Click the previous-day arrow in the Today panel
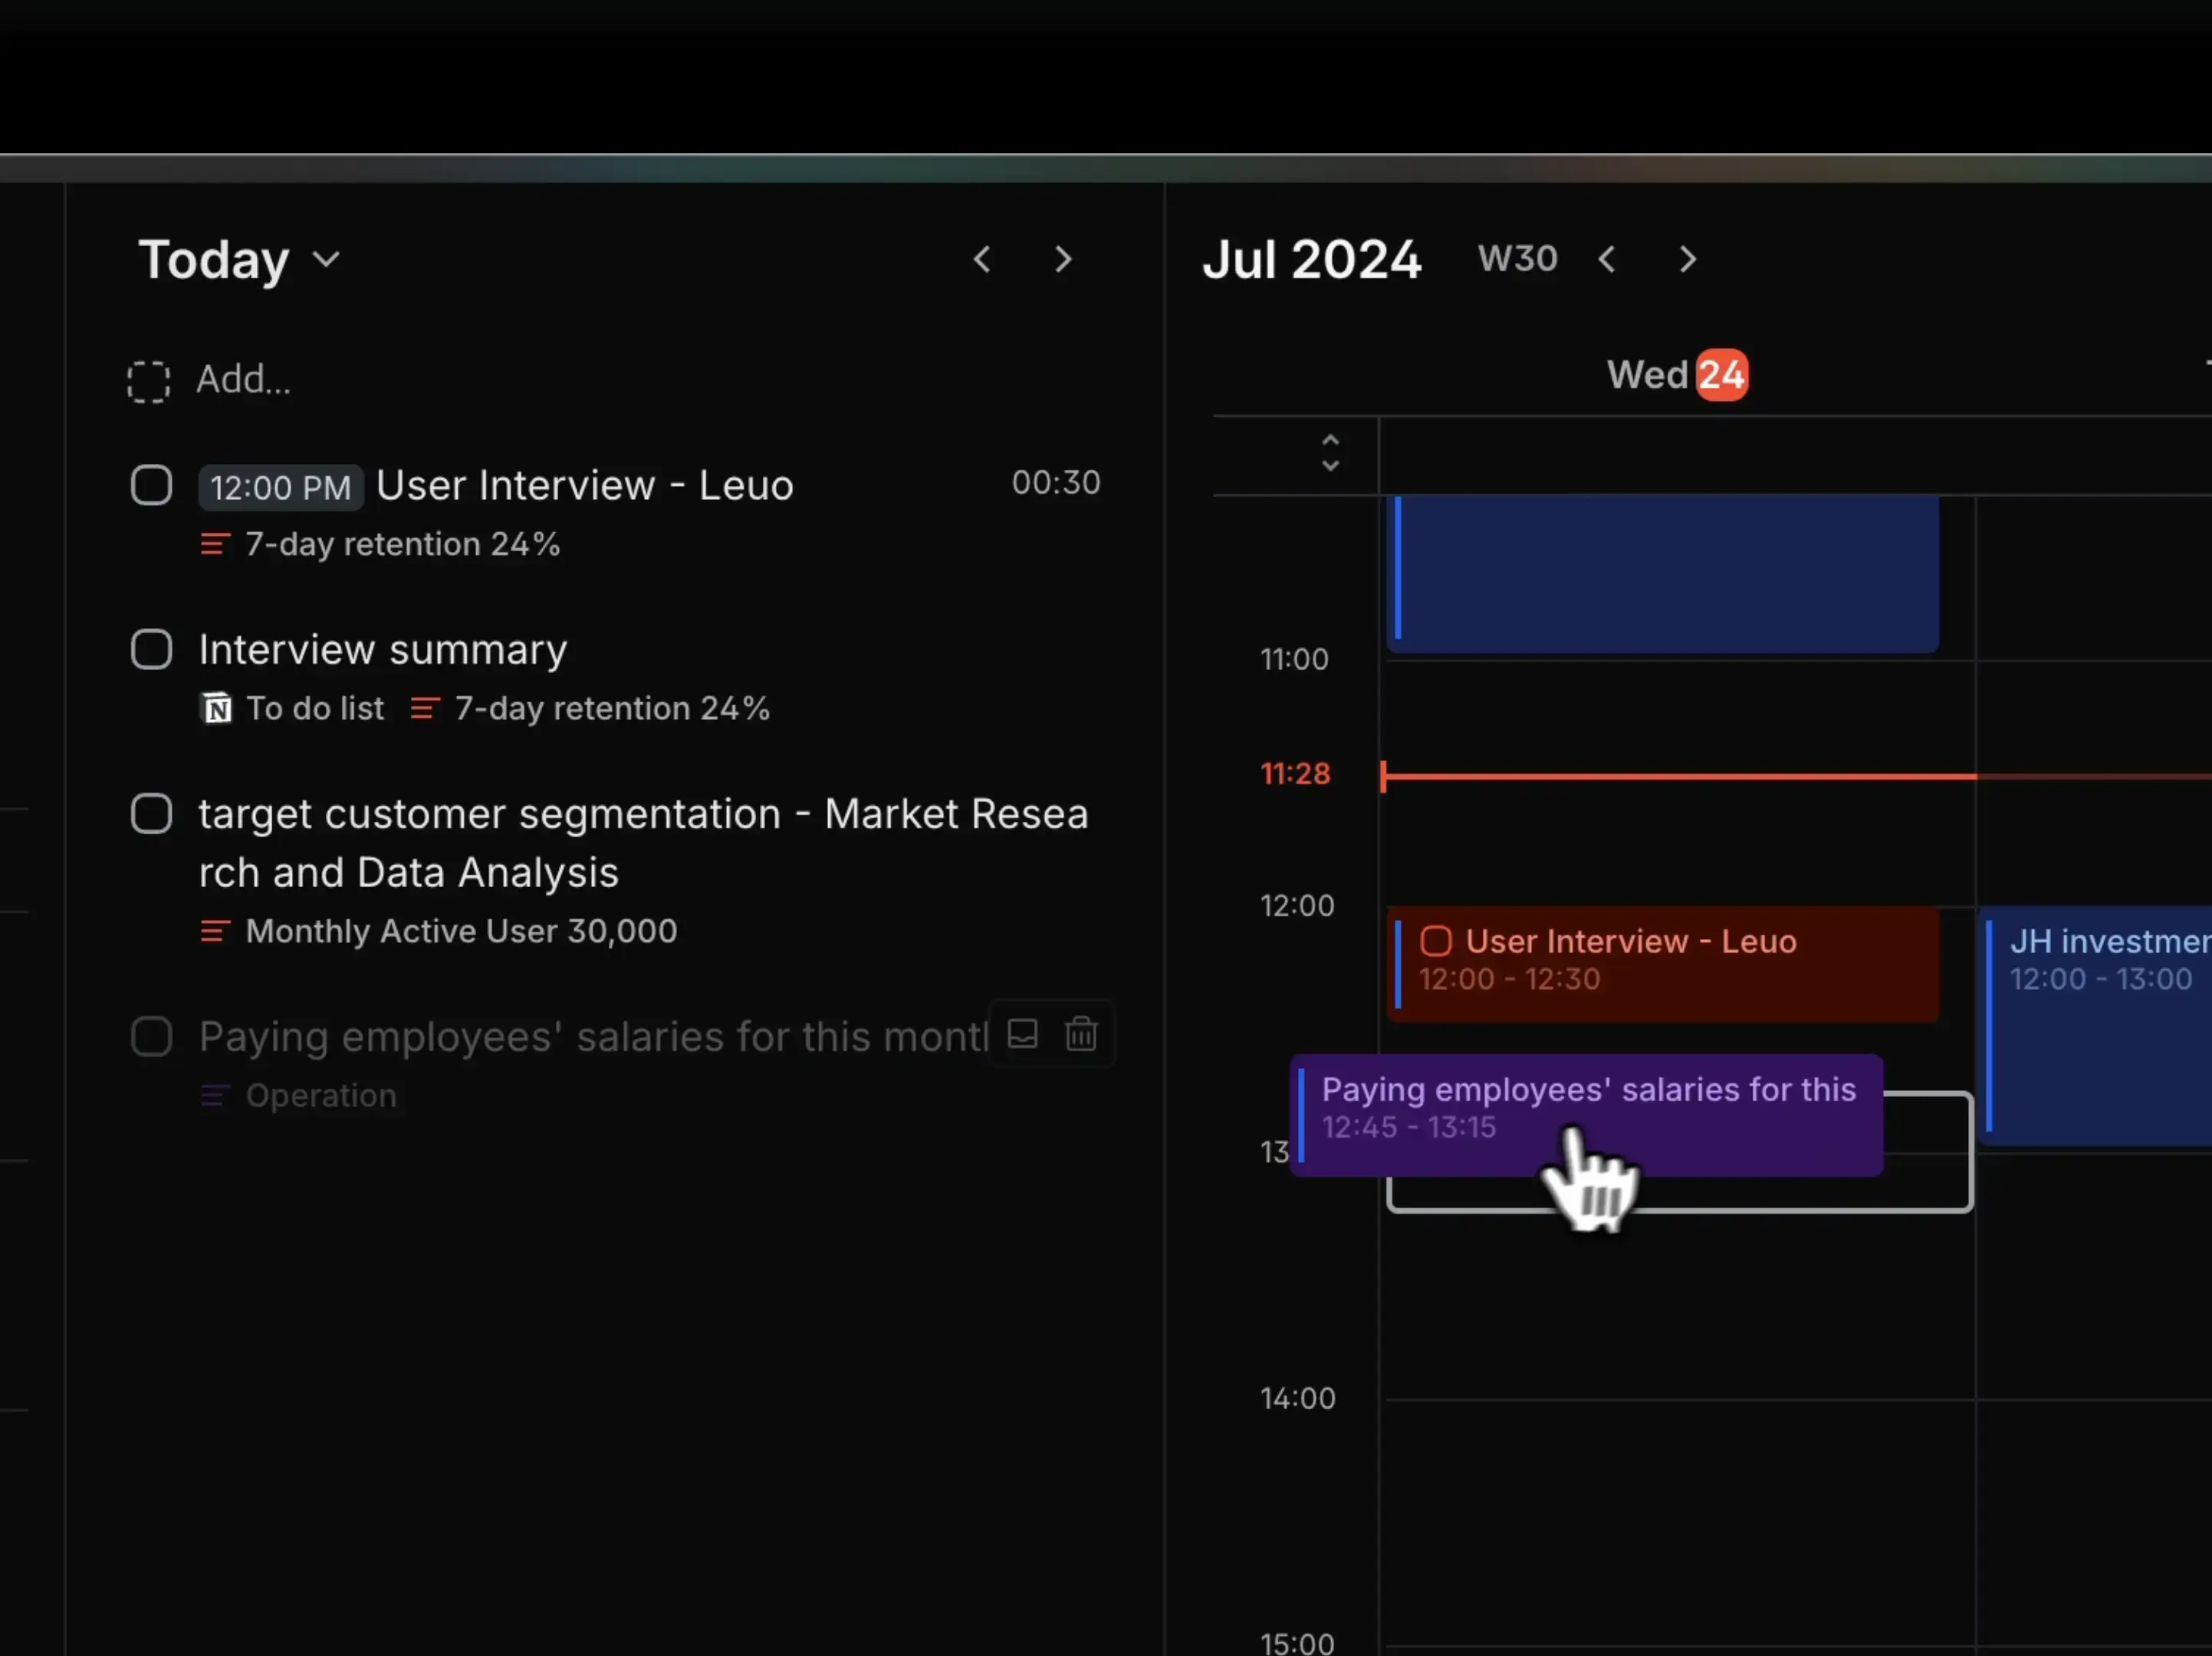 [x=982, y=259]
